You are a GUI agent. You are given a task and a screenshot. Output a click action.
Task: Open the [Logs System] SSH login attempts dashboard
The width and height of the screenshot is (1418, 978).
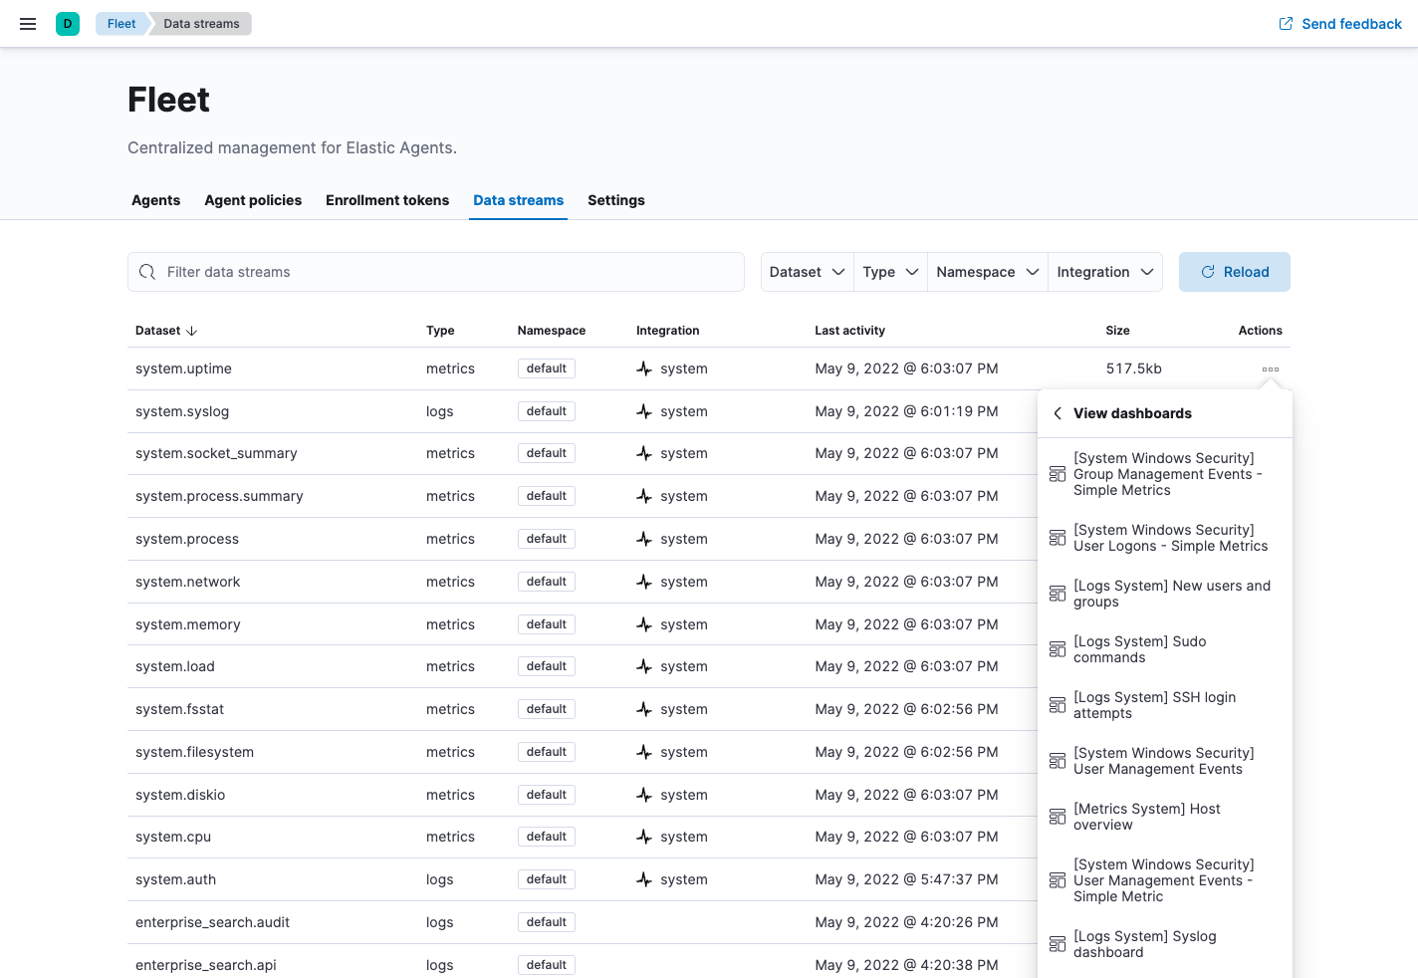1154,705
